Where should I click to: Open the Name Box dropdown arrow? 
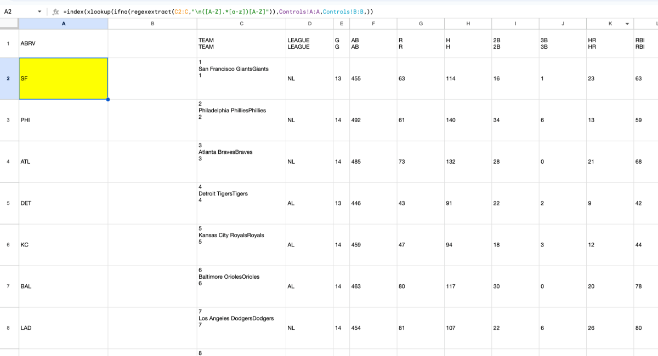(39, 12)
